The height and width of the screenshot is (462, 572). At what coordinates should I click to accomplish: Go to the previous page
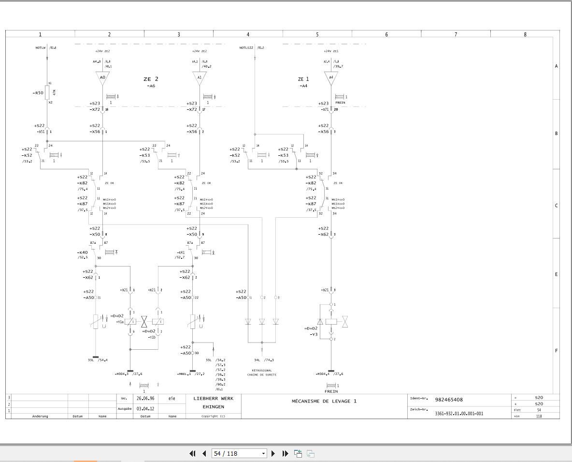pos(204,453)
